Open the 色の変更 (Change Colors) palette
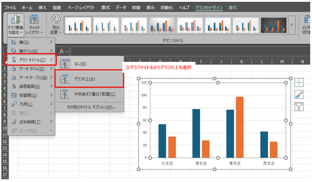Screen dimensions: 312x182 (x=55, y=25)
